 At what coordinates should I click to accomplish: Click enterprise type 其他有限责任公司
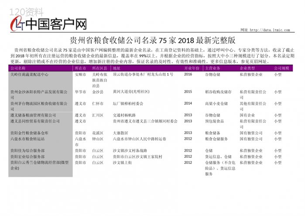click(253, 106)
